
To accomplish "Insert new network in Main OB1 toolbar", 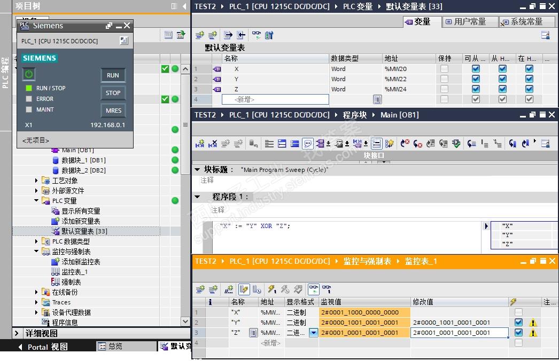I will [200, 144].
